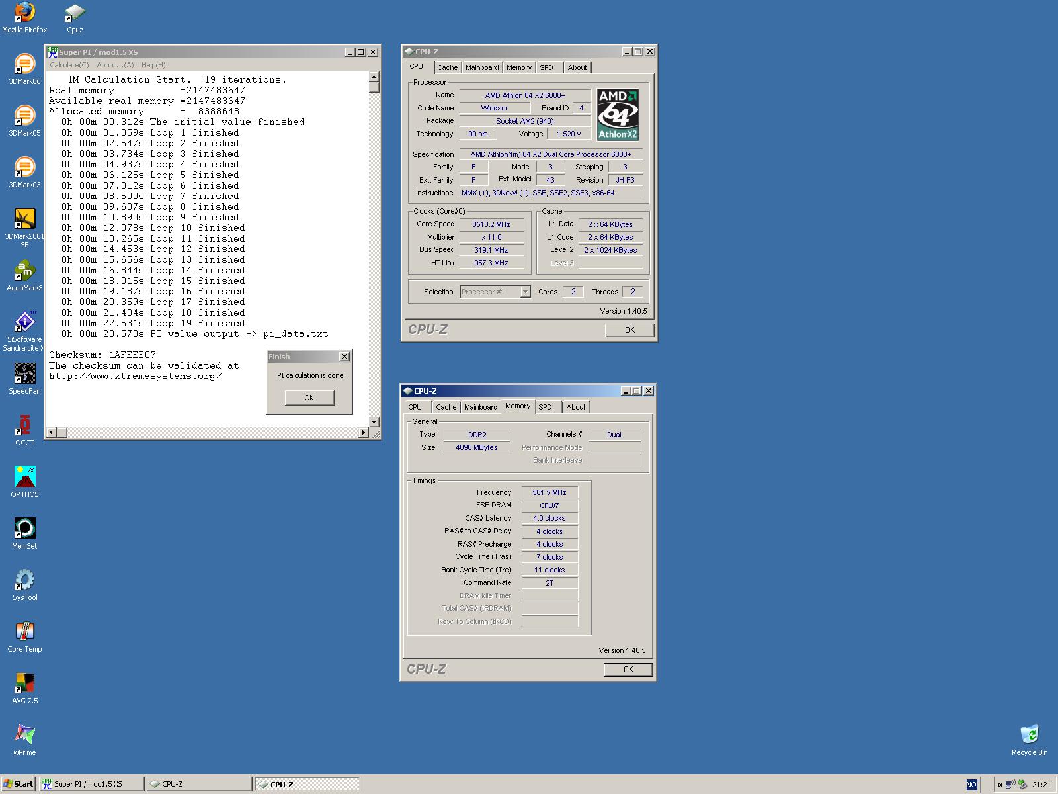Click memory Frequency value 501.5 MHz

[549, 492]
